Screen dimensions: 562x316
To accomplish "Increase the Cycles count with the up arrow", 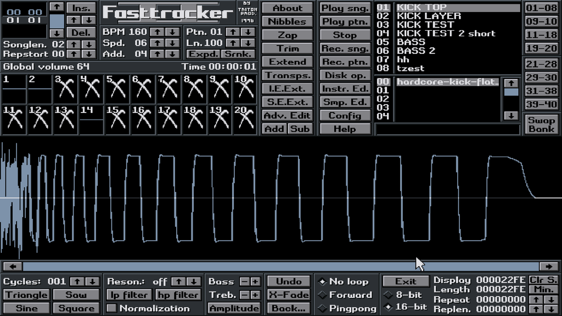I will coord(77,281).
